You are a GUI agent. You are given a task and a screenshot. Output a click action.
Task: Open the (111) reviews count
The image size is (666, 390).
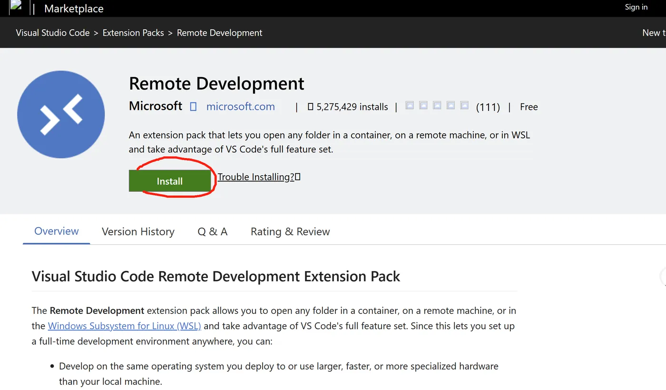tap(488, 107)
